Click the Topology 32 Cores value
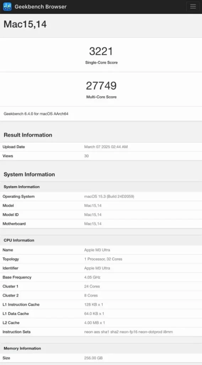The width and height of the screenshot is (202, 365). point(103,259)
